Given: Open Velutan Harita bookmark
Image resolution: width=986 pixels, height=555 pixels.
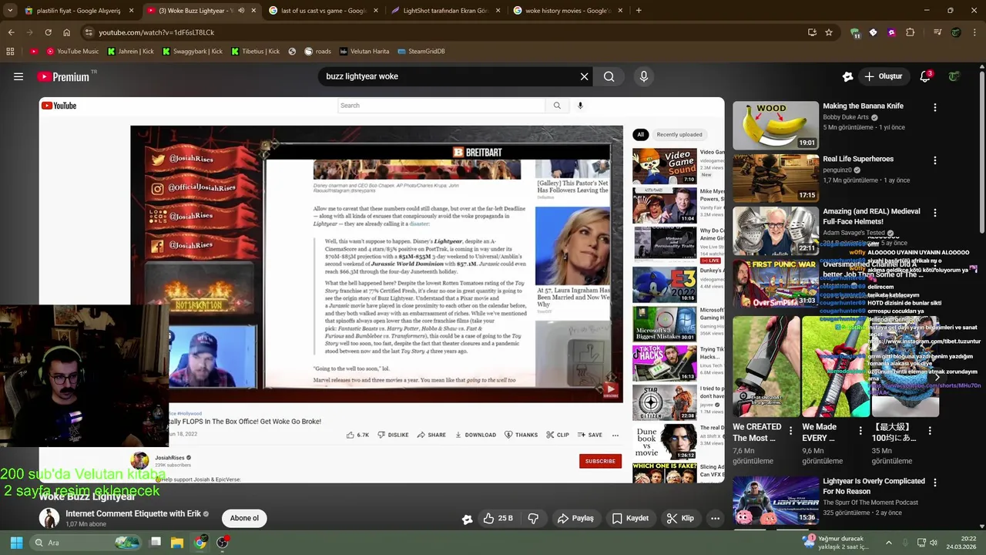Looking at the screenshot, I should coord(364,52).
